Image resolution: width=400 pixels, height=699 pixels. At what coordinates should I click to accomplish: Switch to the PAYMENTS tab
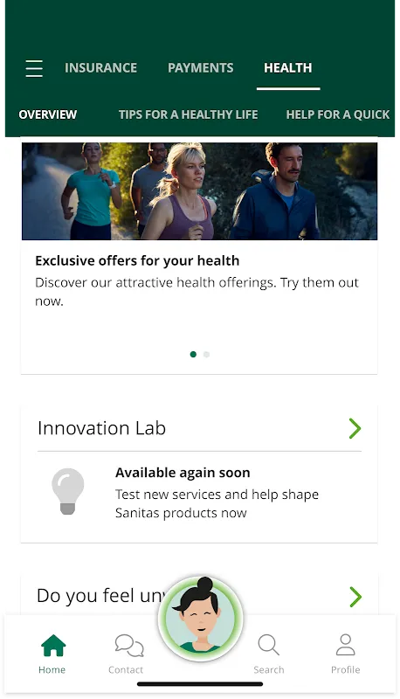point(201,68)
